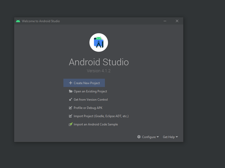Image resolution: width=225 pixels, height=168 pixels.
Task: Open the Get Help menu label
Action: pos(169,137)
